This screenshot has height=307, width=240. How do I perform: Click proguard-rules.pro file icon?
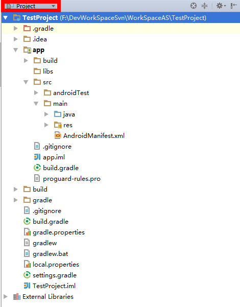point(37,178)
